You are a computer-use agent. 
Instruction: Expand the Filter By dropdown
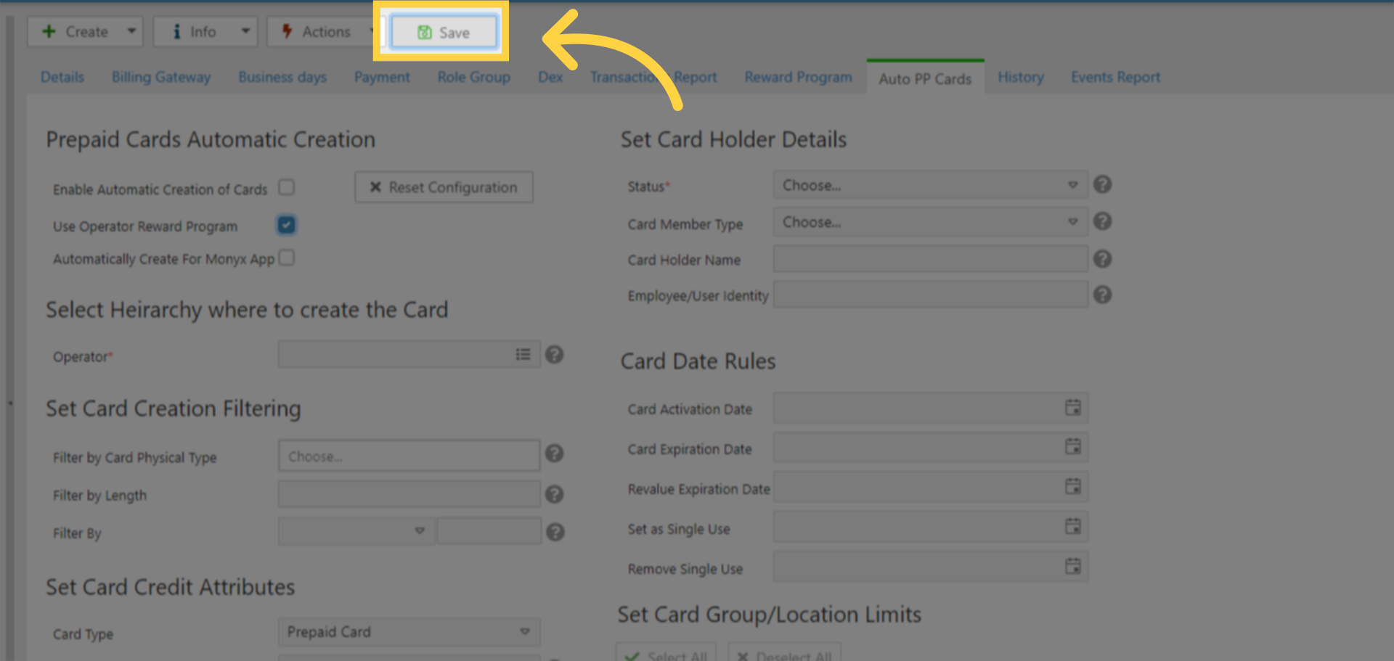356,530
